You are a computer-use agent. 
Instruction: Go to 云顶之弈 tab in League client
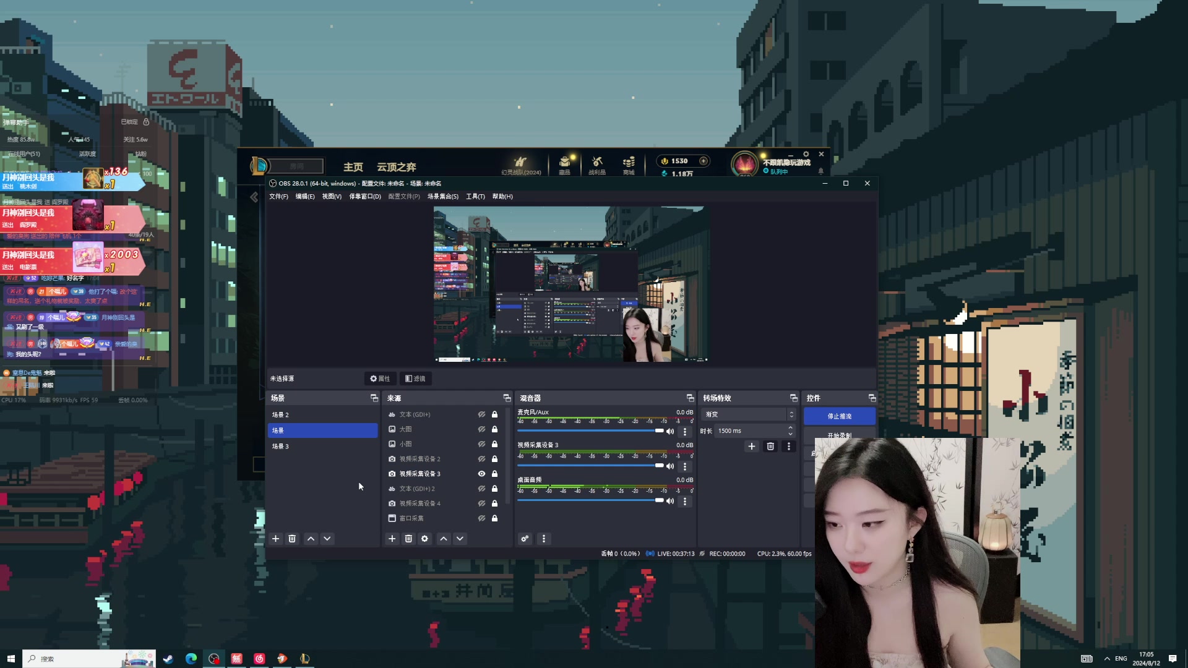(x=397, y=167)
